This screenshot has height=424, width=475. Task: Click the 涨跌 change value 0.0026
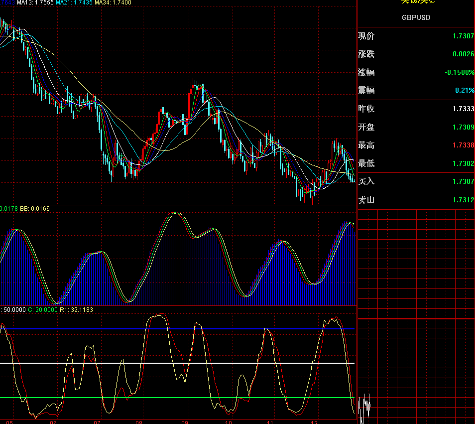(x=463, y=54)
